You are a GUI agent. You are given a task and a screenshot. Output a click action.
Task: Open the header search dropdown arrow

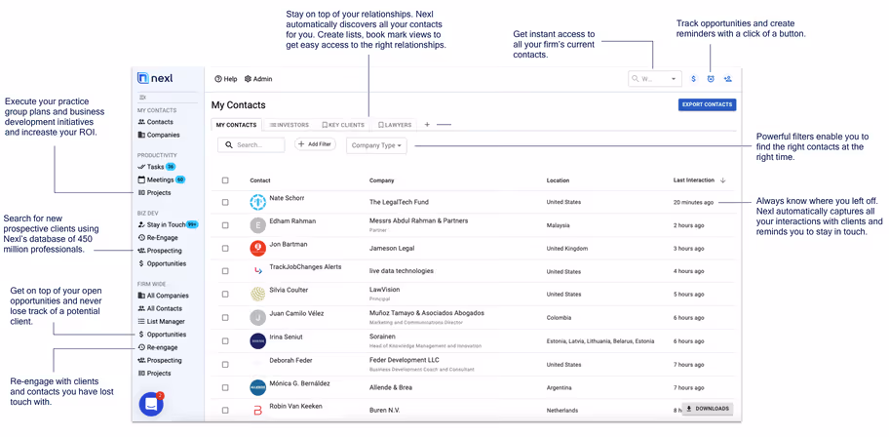pos(674,79)
